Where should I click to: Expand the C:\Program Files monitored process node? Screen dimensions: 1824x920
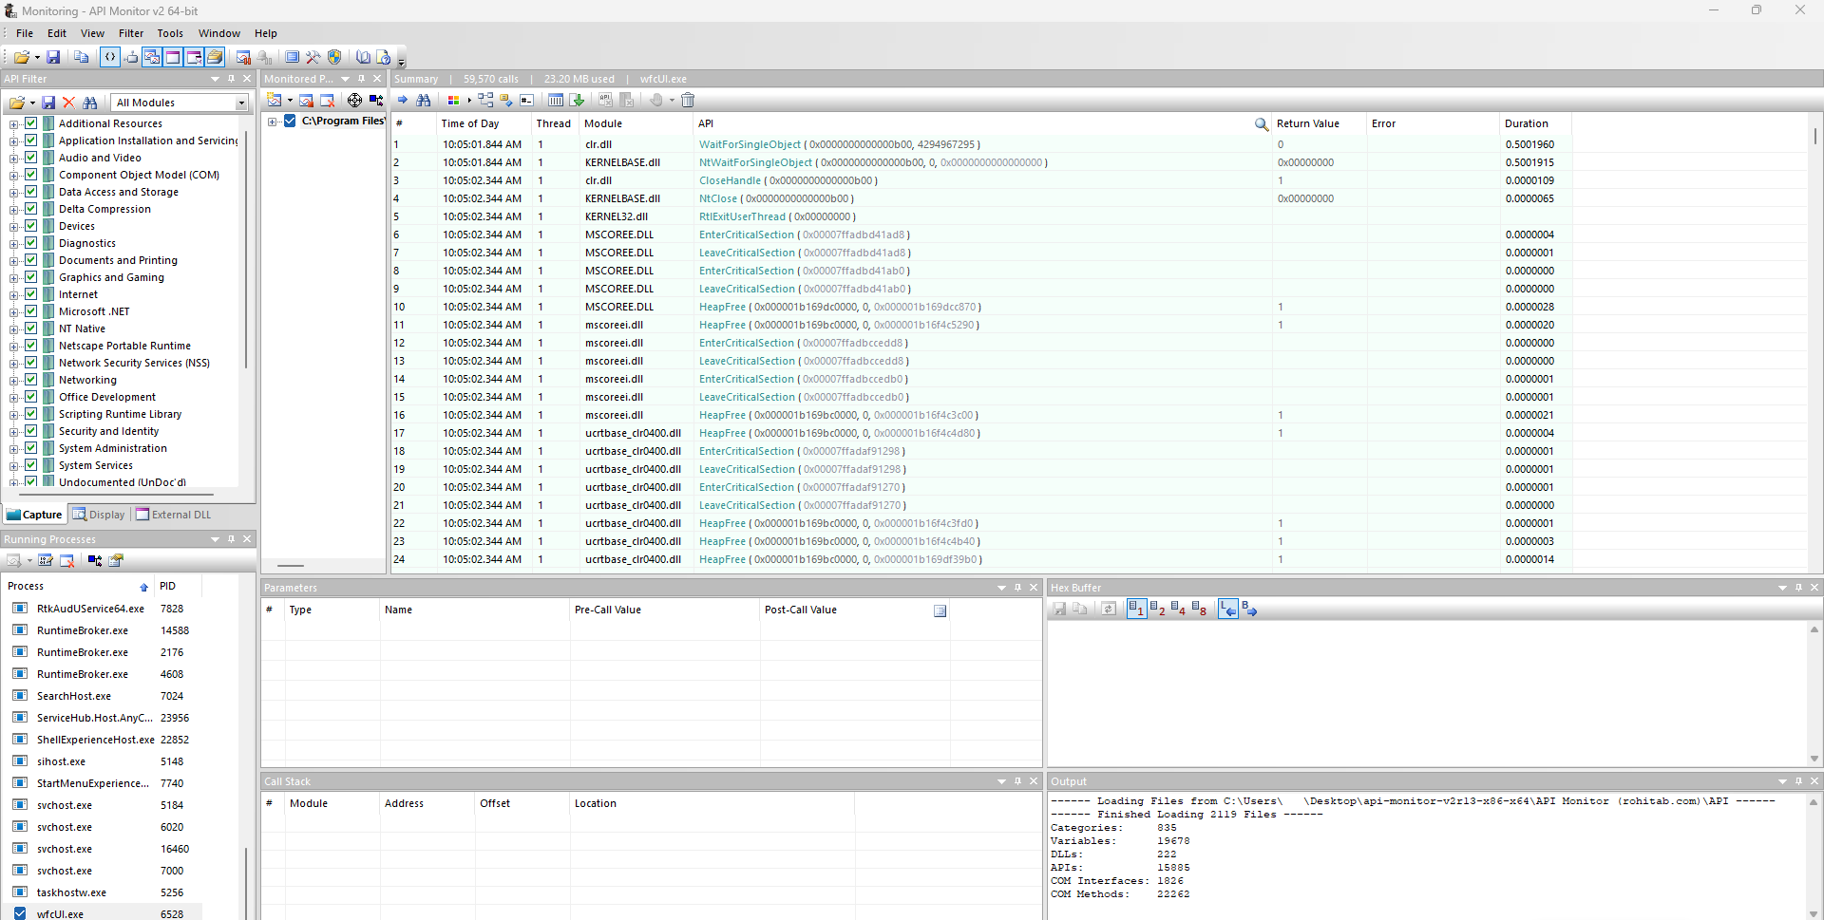point(273,122)
